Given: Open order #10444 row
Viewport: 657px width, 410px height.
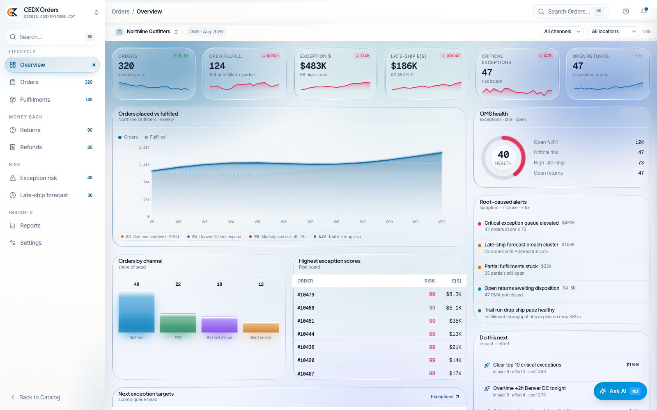Looking at the screenshot, I should tap(379, 334).
